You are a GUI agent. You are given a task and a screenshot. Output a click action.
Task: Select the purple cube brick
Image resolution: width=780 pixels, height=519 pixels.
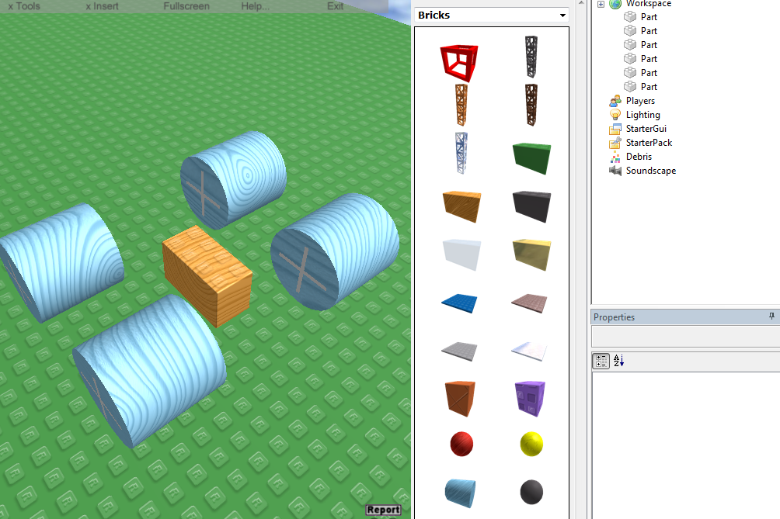click(531, 396)
